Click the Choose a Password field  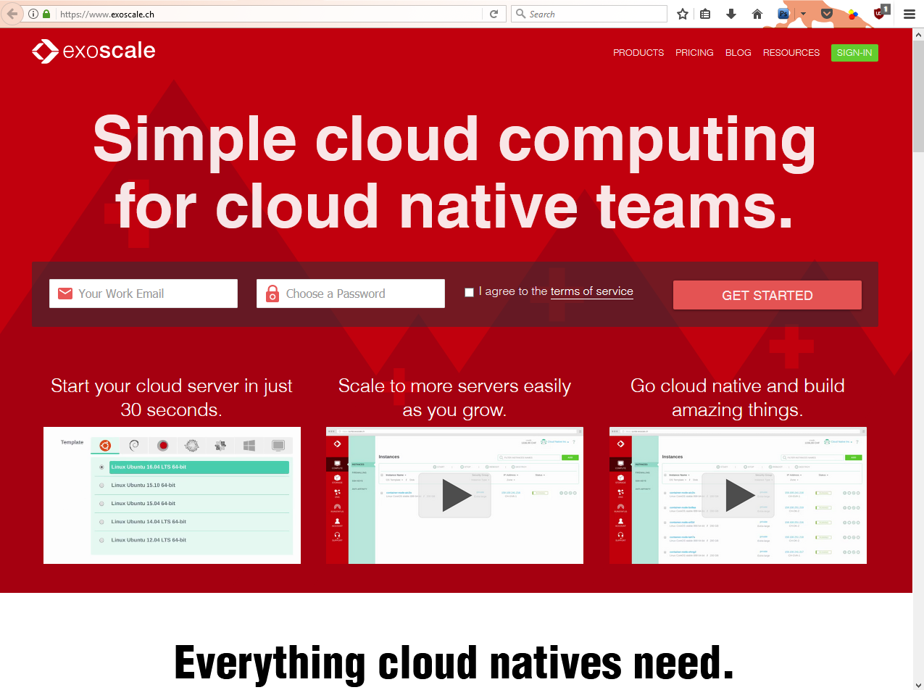[351, 294]
